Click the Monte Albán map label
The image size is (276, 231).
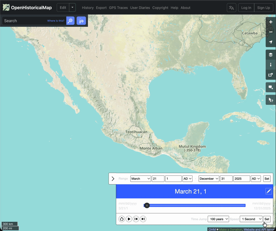click(151, 148)
